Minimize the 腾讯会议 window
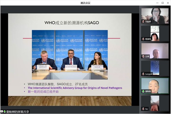 [x=157, y=3]
